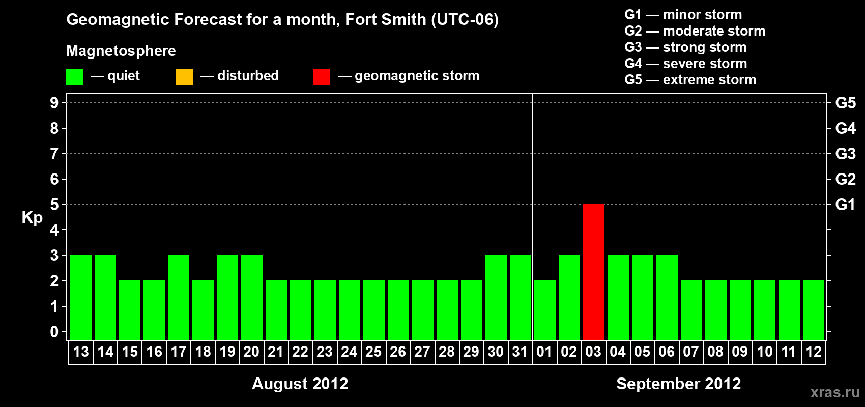
Task: Click the green quiet legend swatch
Action: [74, 77]
